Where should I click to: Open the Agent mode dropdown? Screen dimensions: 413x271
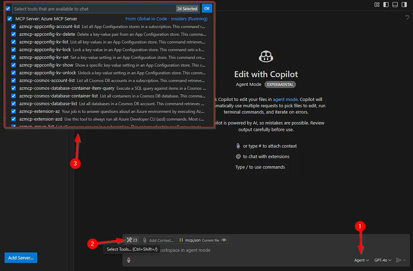[361, 260]
